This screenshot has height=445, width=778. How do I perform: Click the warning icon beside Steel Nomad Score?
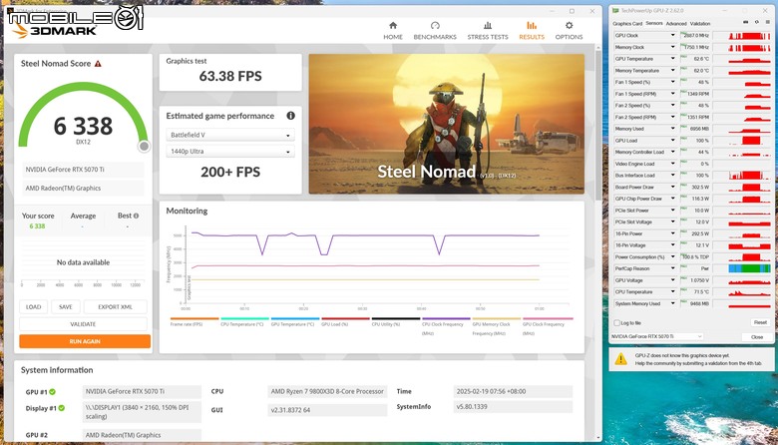point(98,64)
